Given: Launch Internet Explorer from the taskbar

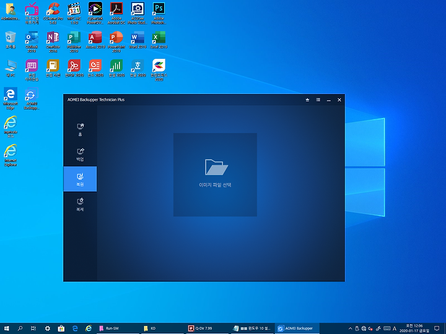Looking at the screenshot, I should pyautogui.click(x=89, y=328).
